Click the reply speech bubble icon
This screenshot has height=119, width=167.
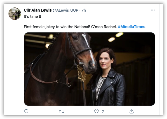coord(26,111)
